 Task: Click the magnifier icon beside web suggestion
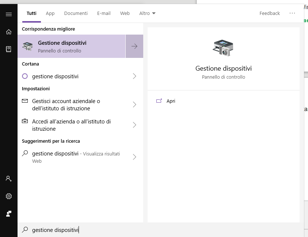(x=25, y=153)
